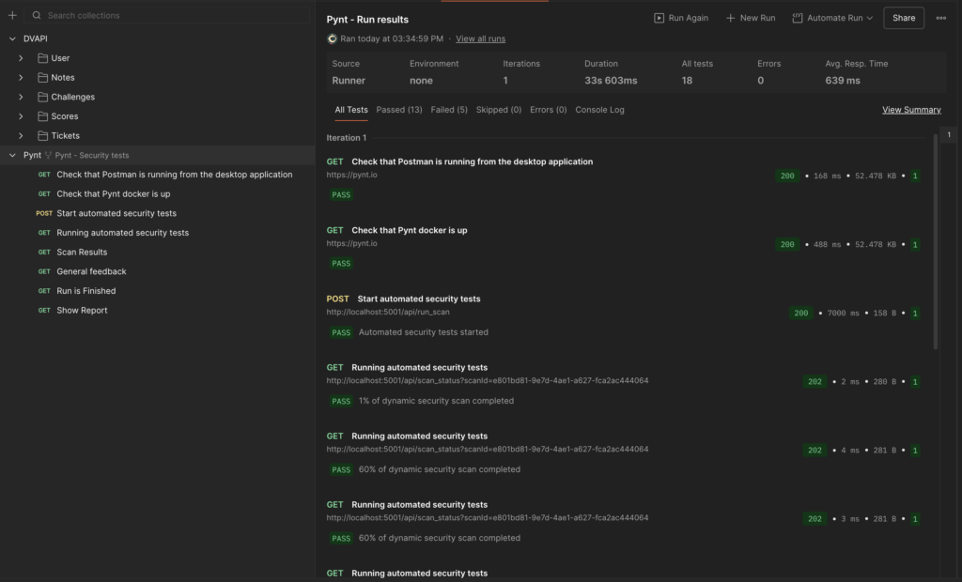Click the Run Again button
Image resolution: width=962 pixels, height=582 pixels.
[681, 18]
